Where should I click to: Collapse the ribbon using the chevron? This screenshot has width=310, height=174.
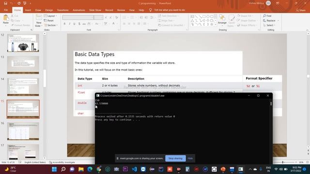(307, 30)
